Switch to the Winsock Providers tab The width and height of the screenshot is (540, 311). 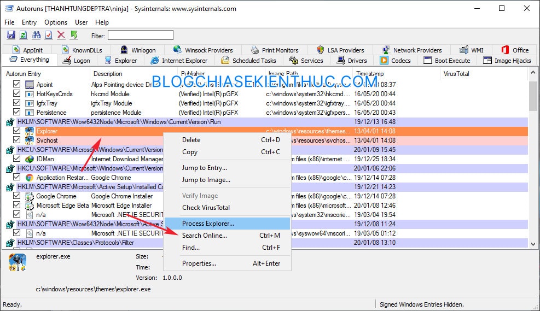[203, 50]
